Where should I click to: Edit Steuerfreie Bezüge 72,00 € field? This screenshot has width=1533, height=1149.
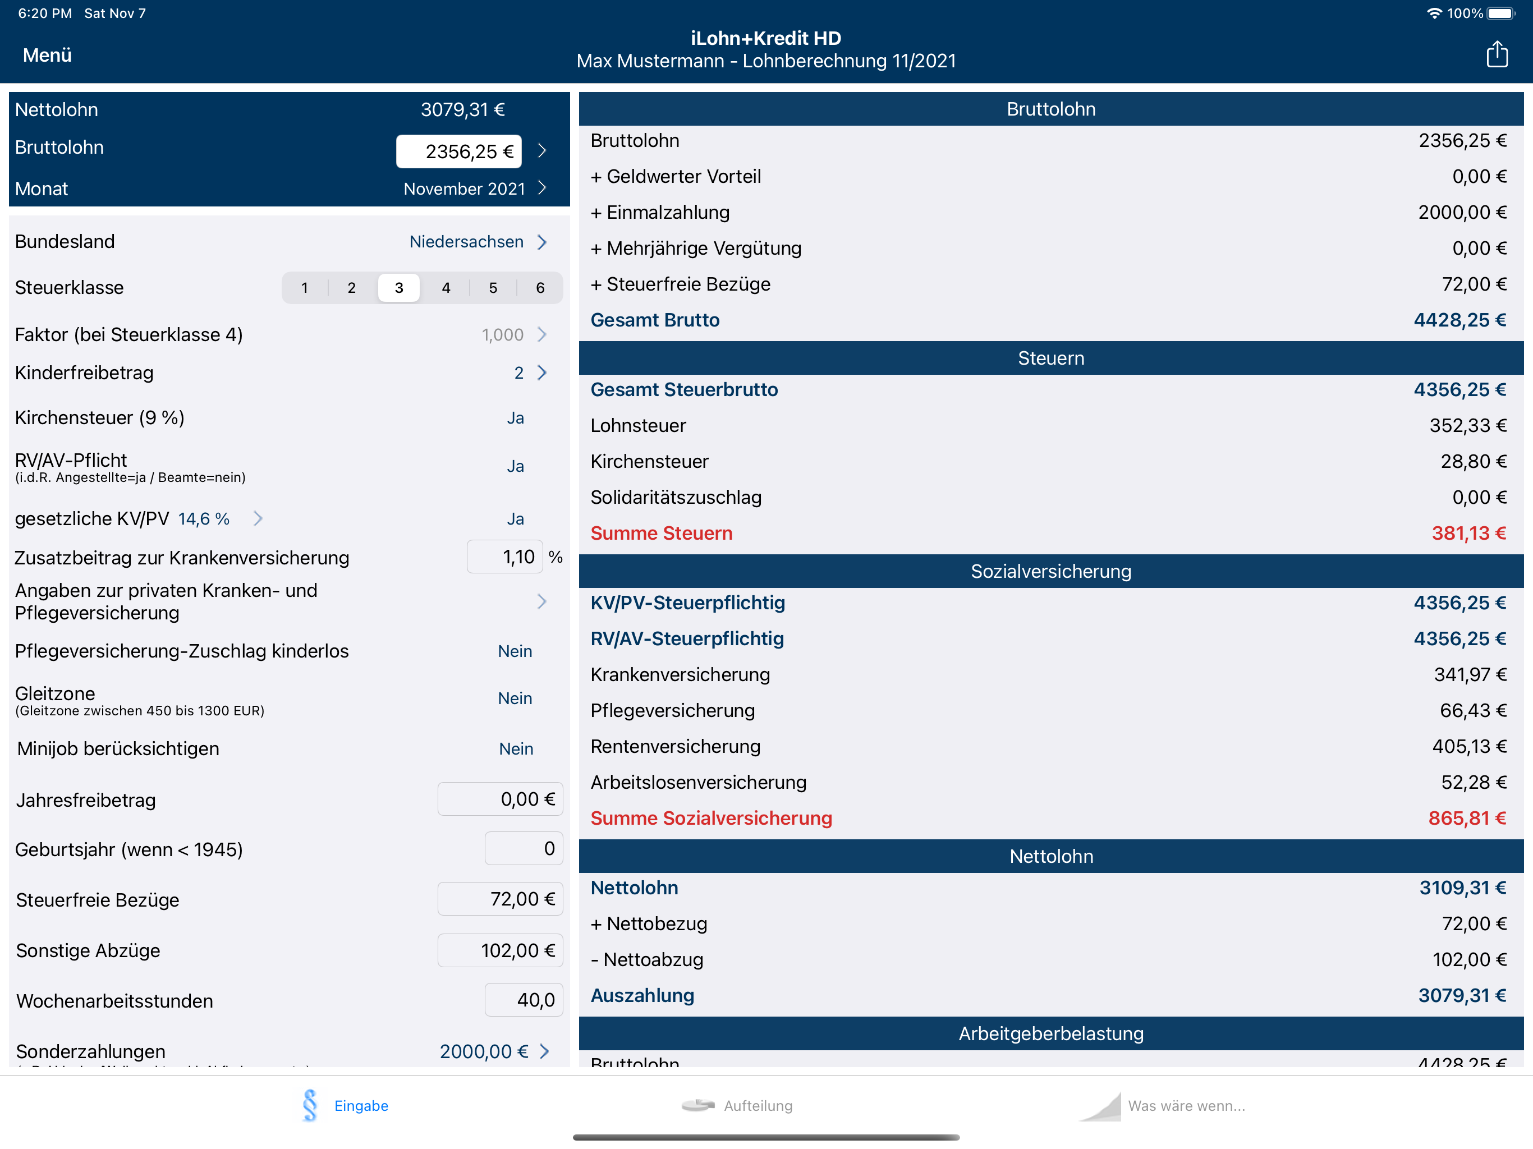[x=499, y=899]
